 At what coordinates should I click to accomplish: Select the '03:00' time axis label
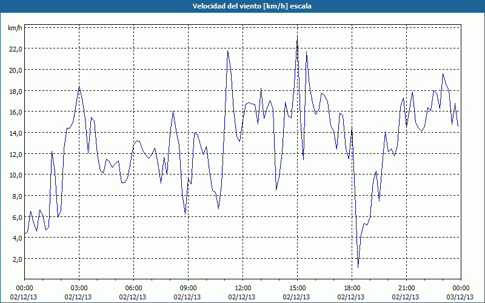tap(79, 288)
